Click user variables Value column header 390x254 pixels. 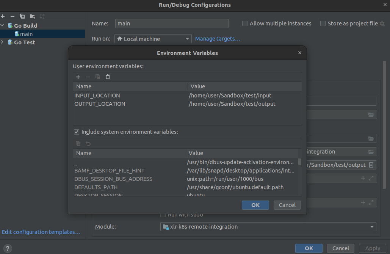[x=245, y=86]
